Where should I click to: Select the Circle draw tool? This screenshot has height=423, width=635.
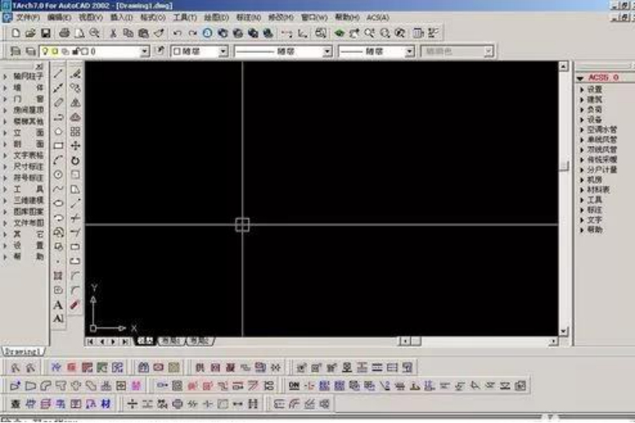click(x=59, y=174)
